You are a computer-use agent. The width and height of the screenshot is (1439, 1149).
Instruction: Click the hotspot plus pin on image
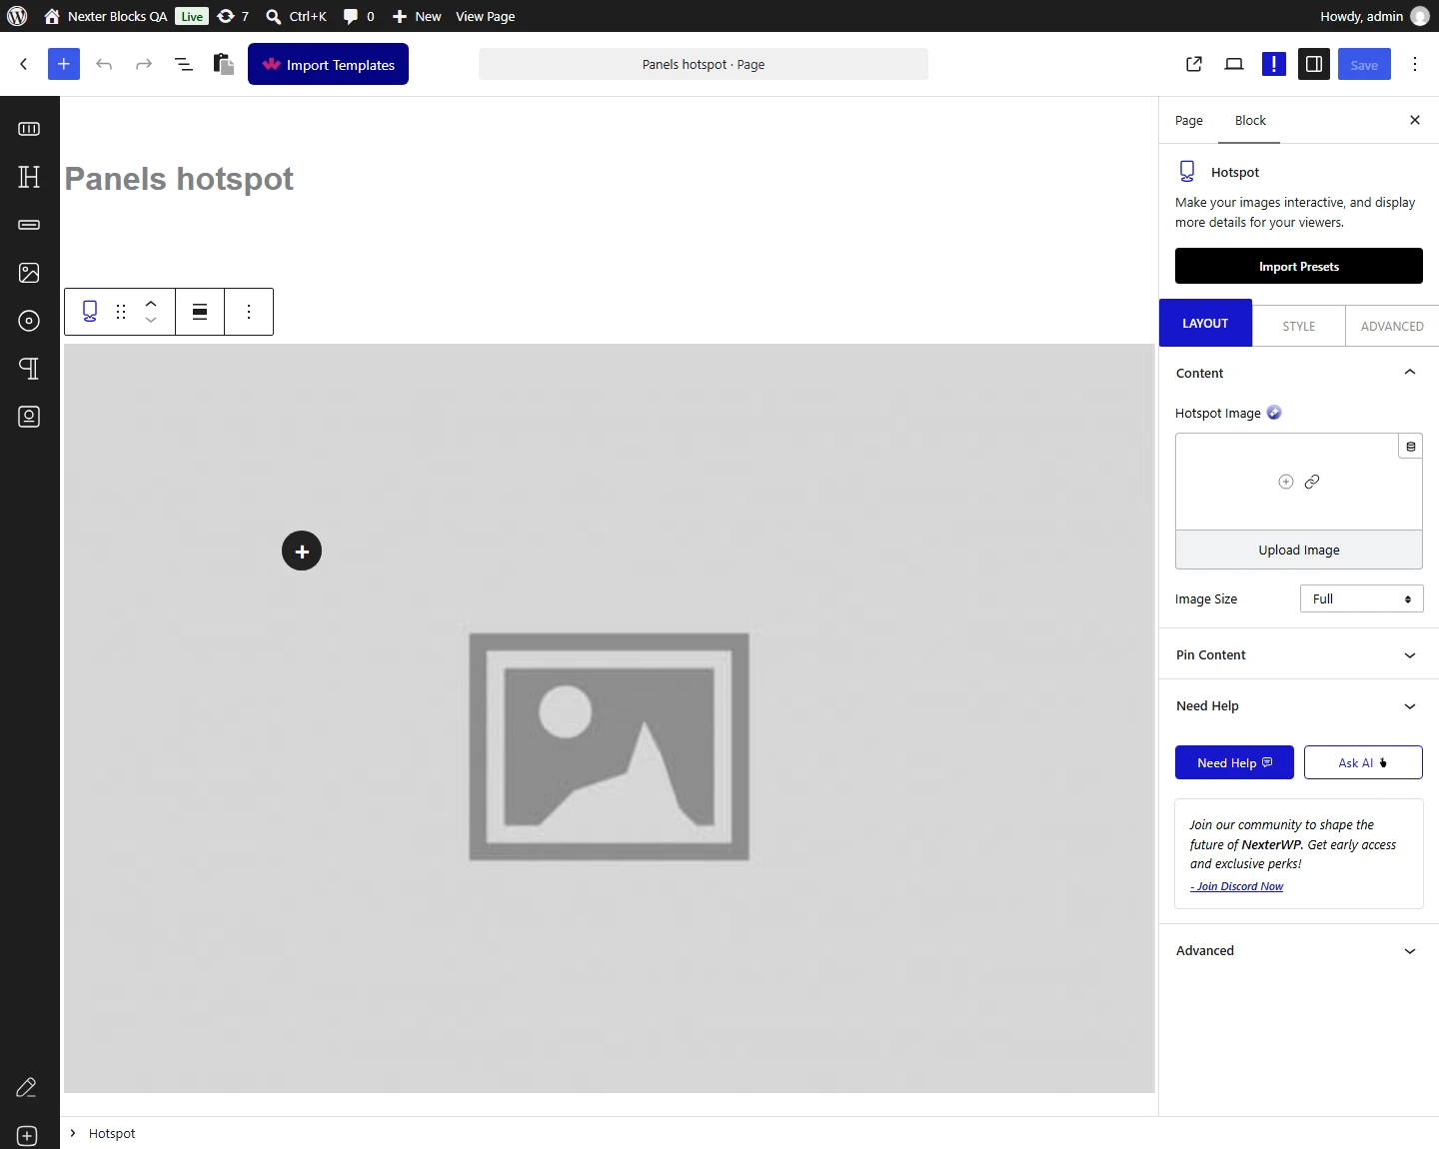302,551
